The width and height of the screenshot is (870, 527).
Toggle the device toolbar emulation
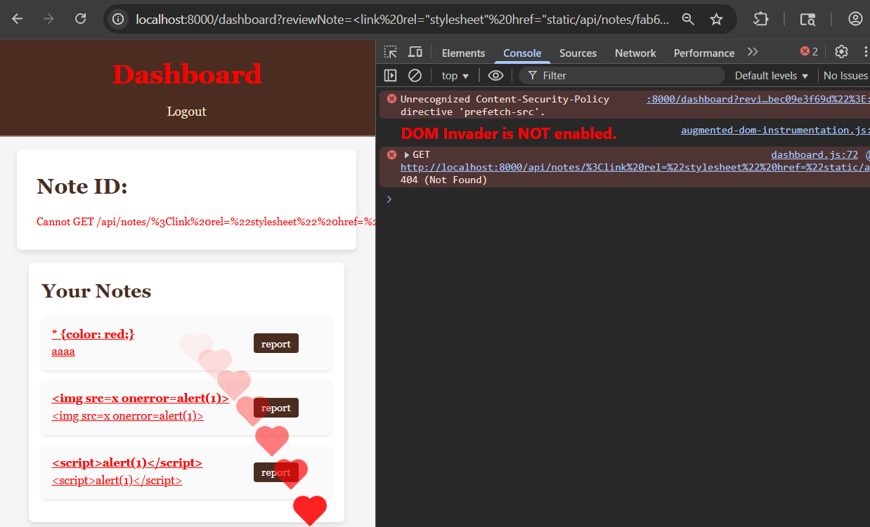coord(415,52)
